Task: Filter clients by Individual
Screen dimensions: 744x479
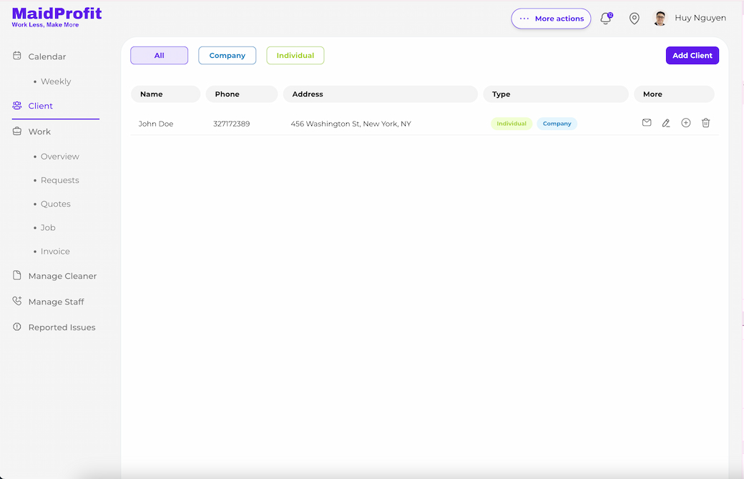Action: (295, 55)
